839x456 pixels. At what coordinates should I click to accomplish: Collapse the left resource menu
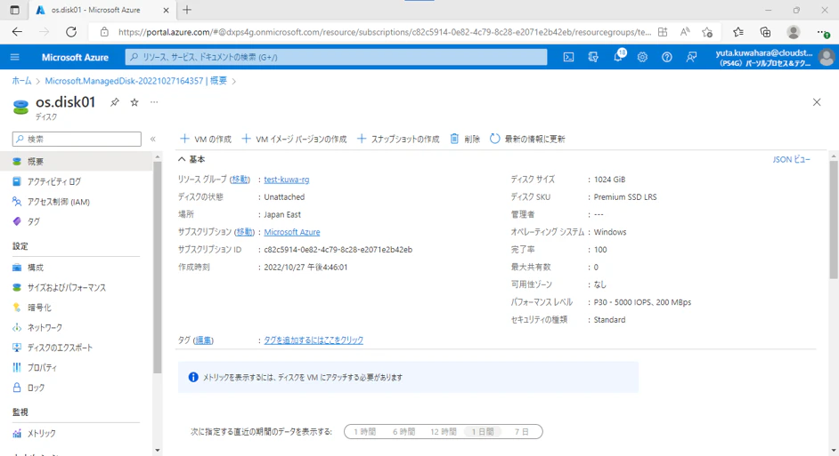pos(153,139)
